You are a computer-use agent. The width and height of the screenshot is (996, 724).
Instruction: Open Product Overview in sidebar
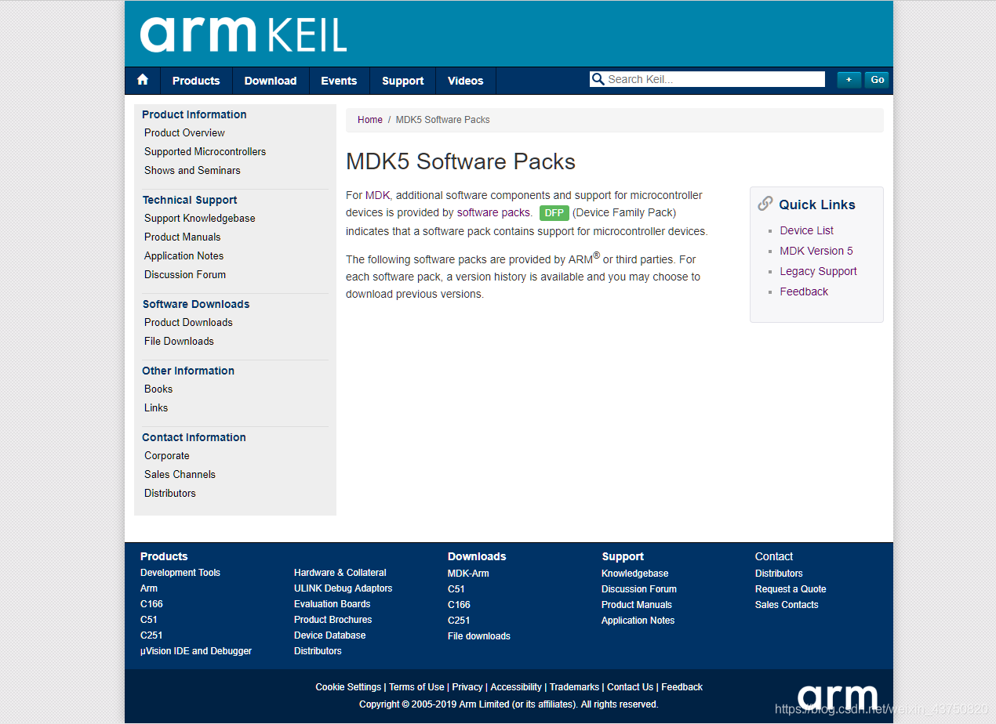pyautogui.click(x=184, y=132)
